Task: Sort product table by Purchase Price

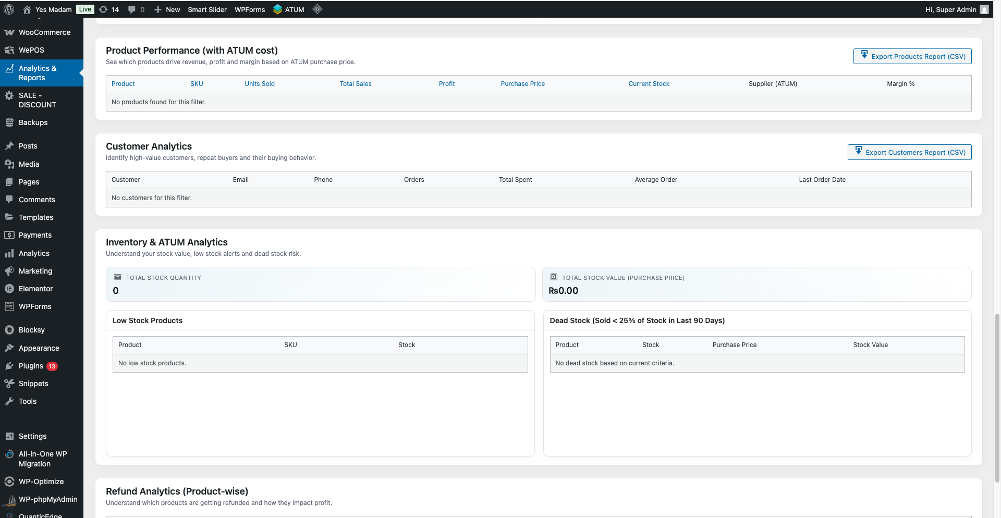Action: click(x=522, y=84)
